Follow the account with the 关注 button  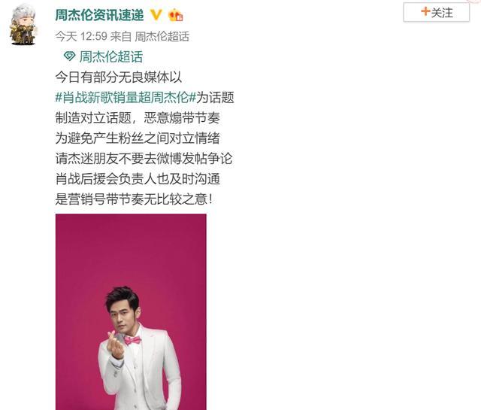pos(436,12)
